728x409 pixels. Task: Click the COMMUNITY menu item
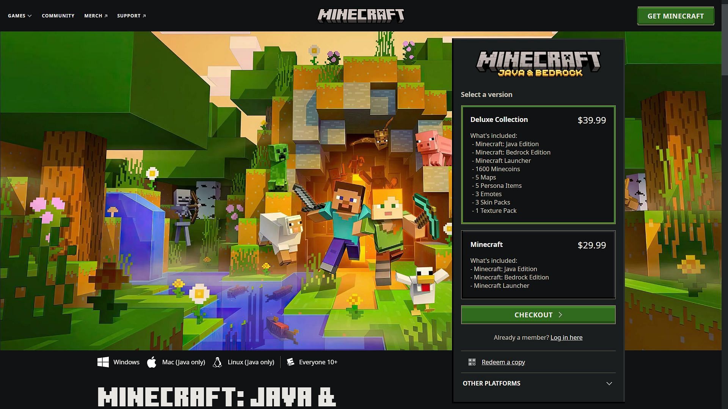click(58, 16)
